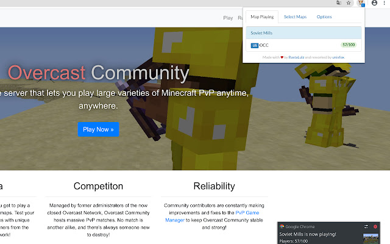Bookmark this page with the star icon
Screen dimensions: 390x244
(349, 2)
